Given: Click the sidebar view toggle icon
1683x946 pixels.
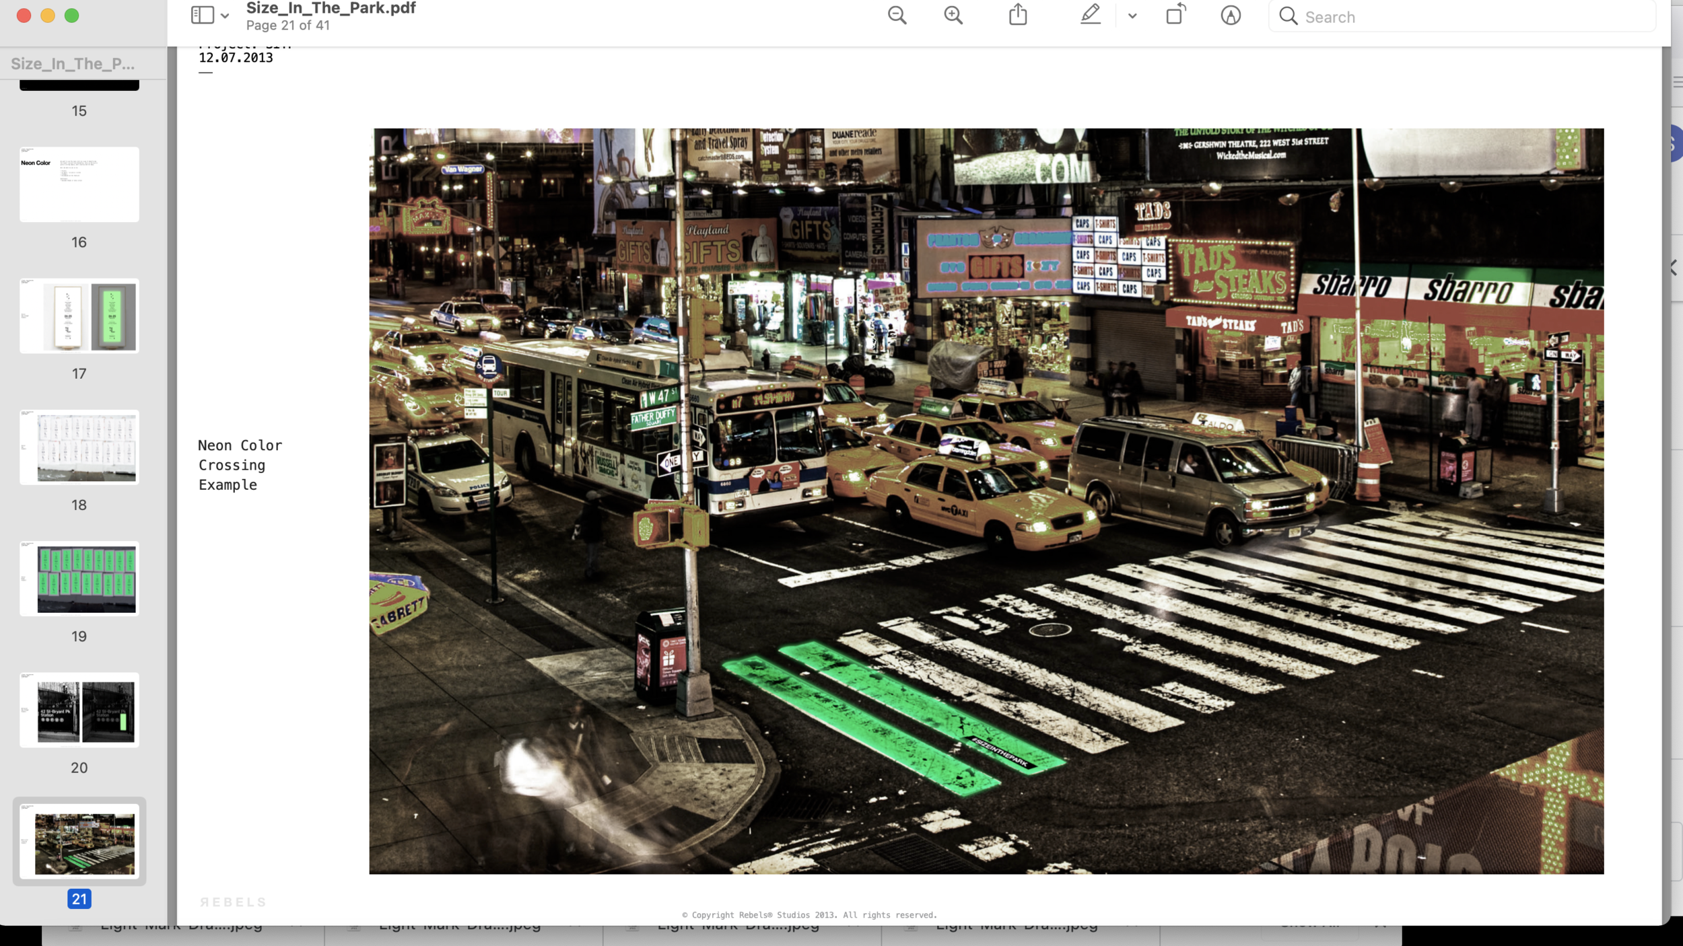Looking at the screenshot, I should pos(202,15).
